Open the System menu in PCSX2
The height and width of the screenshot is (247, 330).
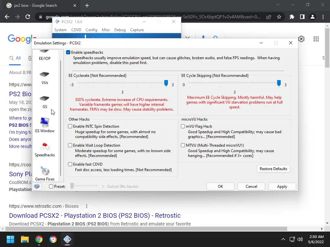coord(60,30)
